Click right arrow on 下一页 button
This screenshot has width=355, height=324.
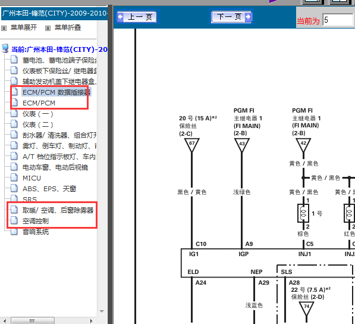tap(248, 17)
